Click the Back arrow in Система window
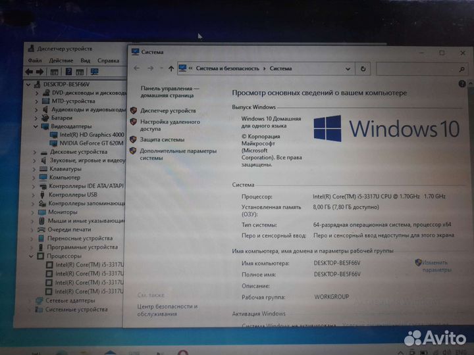 click(137, 68)
